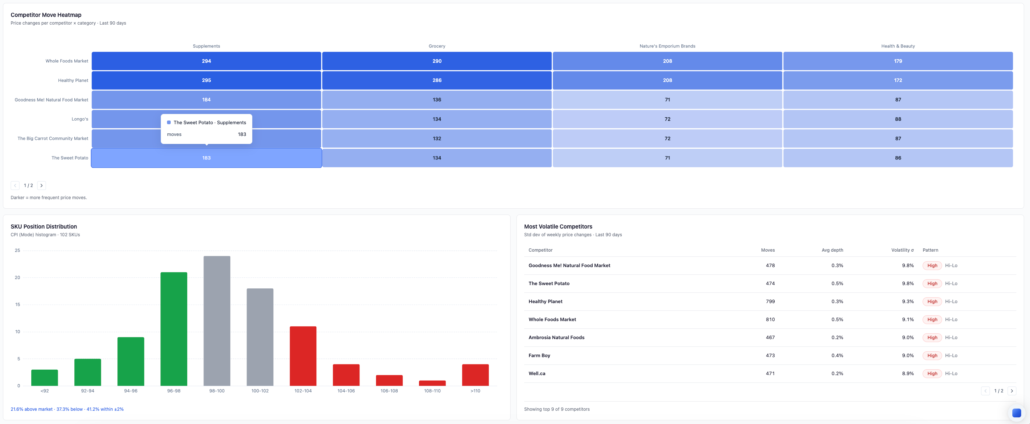Click Whole Foods Market moves value 810
The image size is (1030, 424).
[x=770, y=319]
